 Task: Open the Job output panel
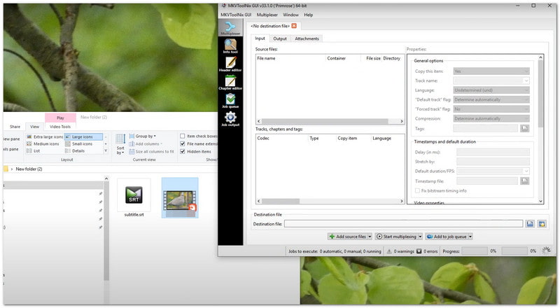230,120
